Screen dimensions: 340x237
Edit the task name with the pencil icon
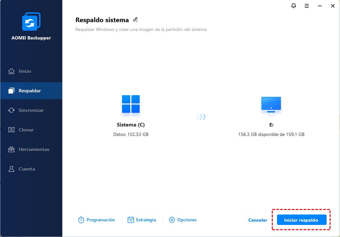tap(135, 20)
